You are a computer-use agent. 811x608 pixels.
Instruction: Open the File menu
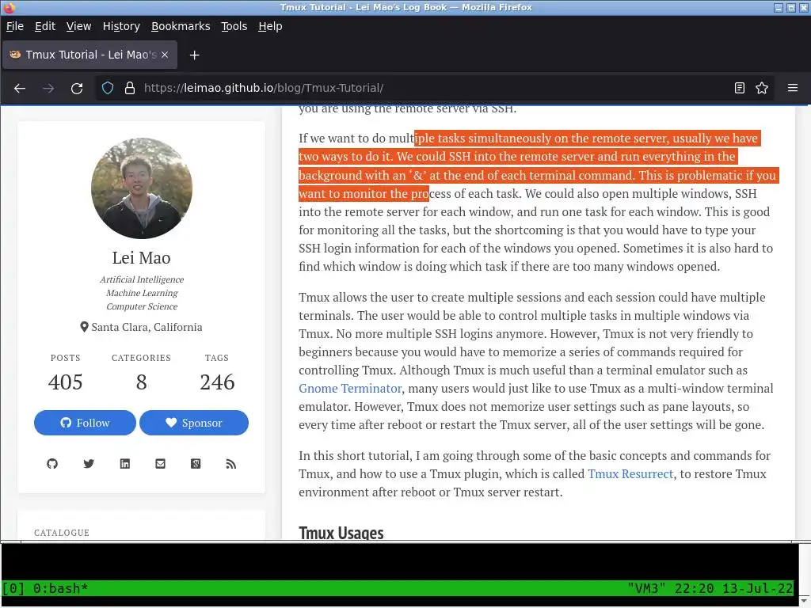15,26
